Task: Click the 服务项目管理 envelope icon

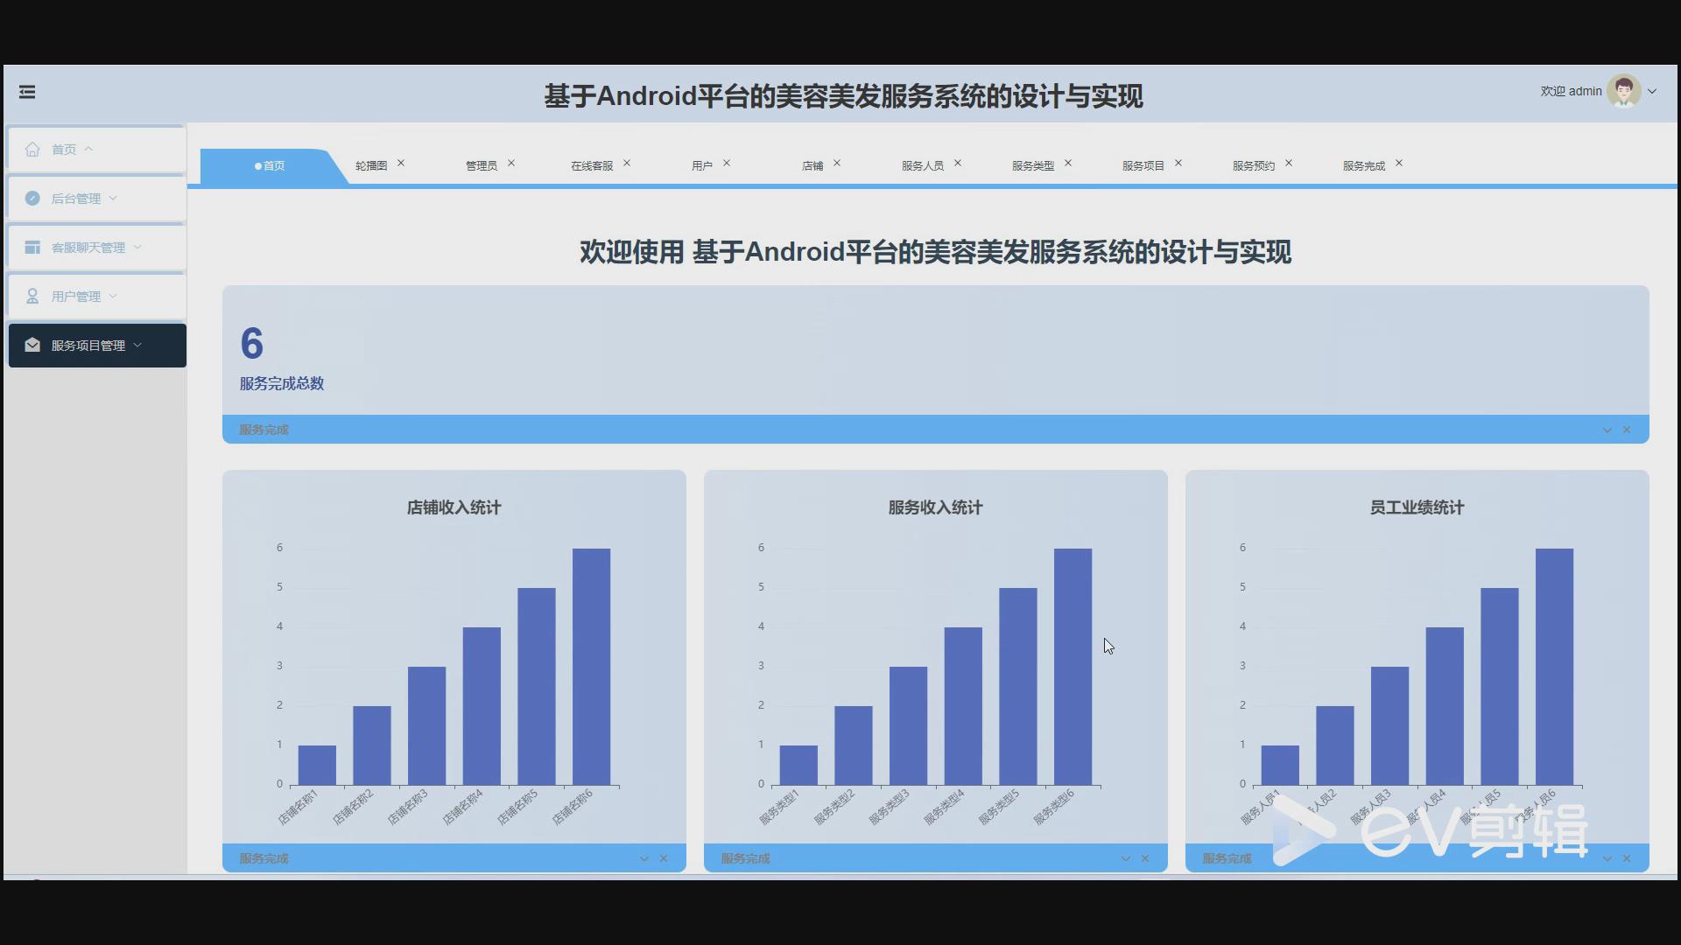Action: point(32,345)
